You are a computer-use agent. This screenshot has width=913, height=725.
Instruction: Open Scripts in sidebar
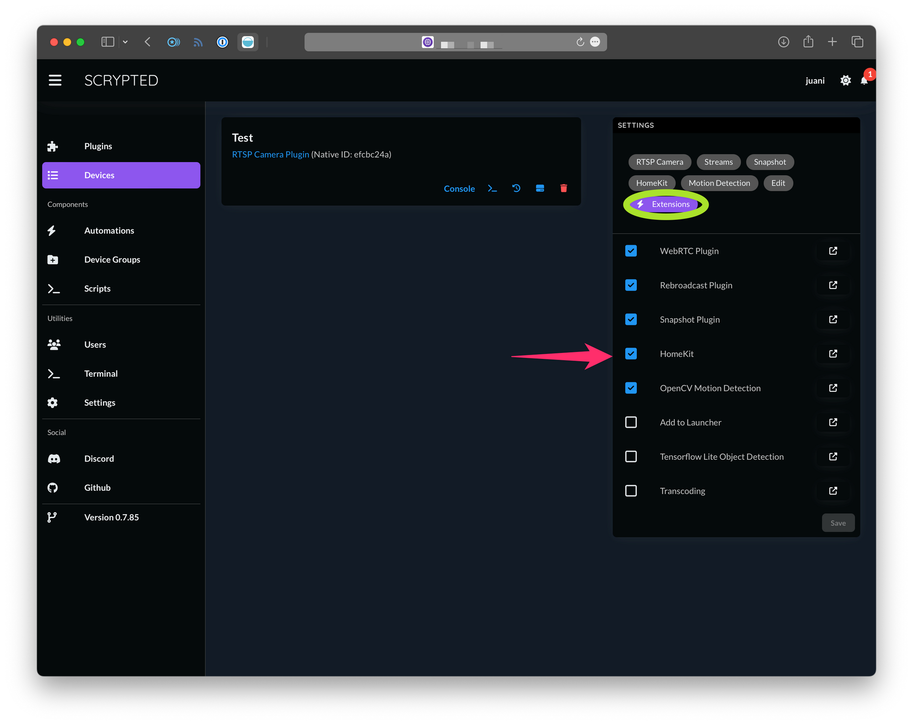pos(121,289)
